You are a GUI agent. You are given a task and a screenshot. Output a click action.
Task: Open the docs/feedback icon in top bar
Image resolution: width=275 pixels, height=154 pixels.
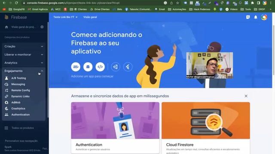[x=248, y=17]
